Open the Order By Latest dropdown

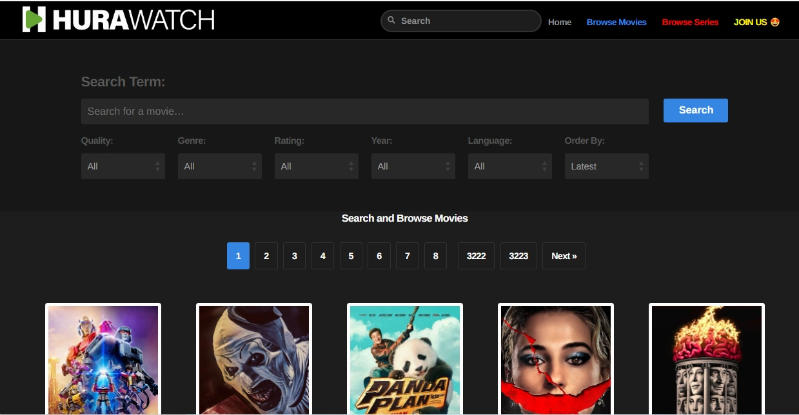click(606, 166)
